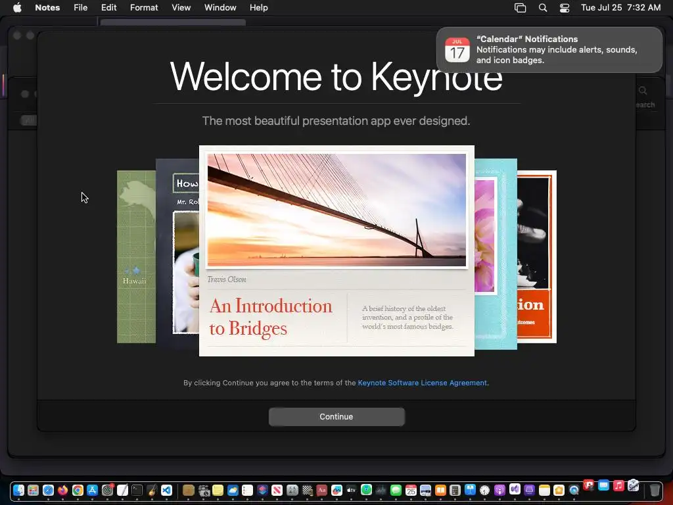Open the Format menu
This screenshot has height=505, width=673.
[x=144, y=8]
